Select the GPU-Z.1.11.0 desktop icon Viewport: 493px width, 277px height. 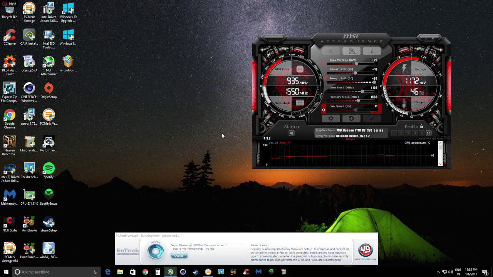click(29, 197)
